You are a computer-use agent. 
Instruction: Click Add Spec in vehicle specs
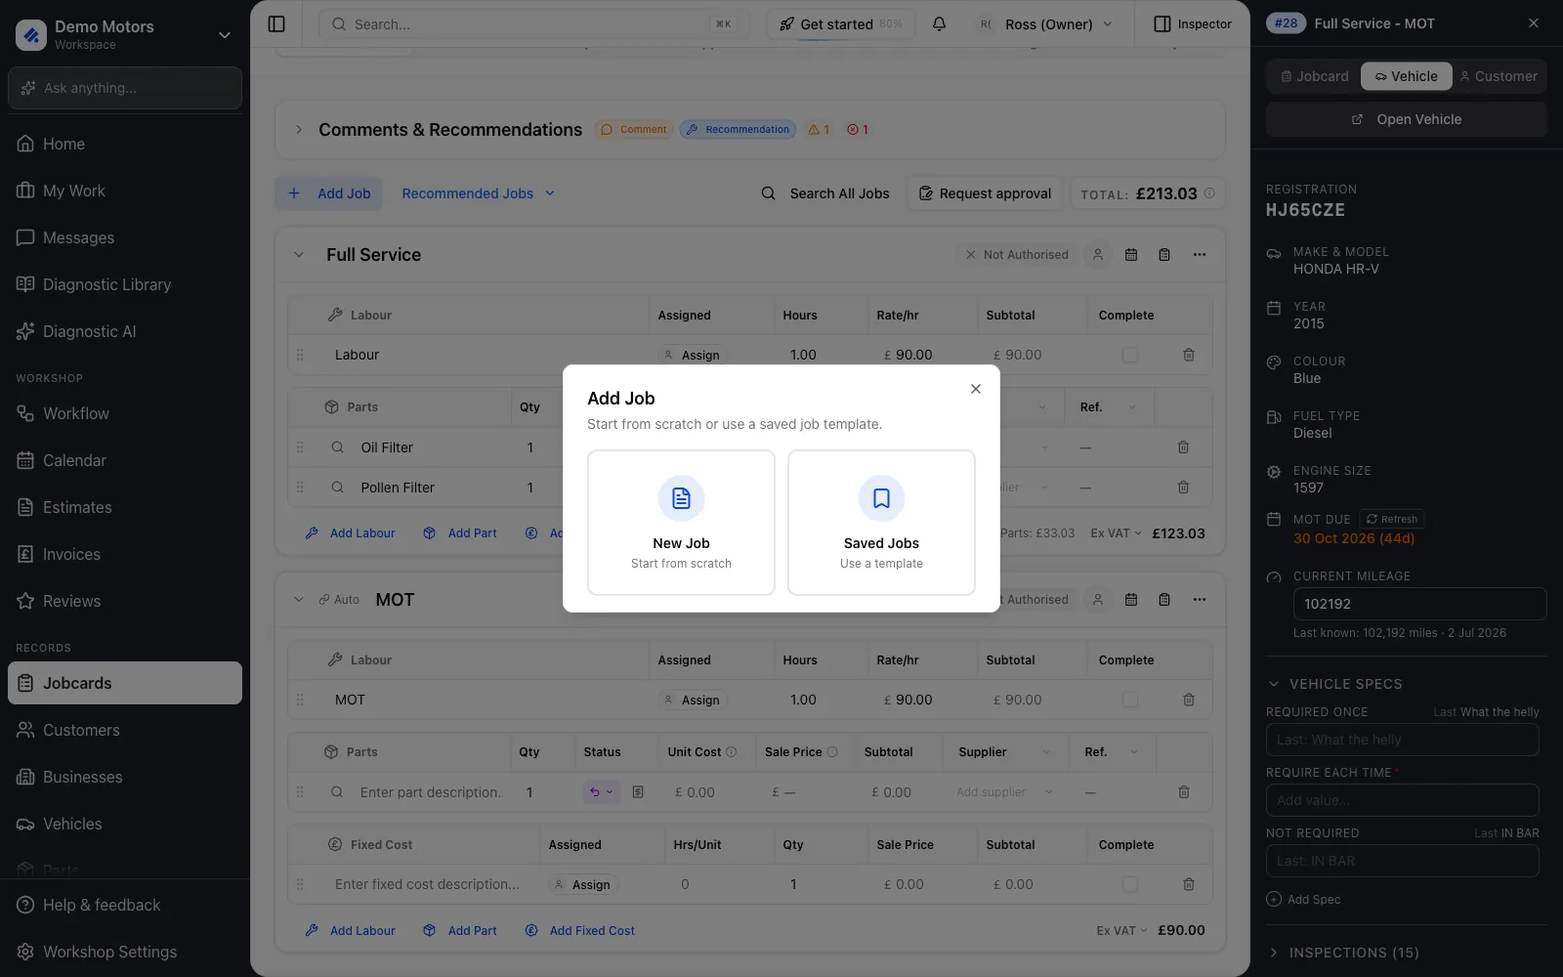tap(1303, 900)
